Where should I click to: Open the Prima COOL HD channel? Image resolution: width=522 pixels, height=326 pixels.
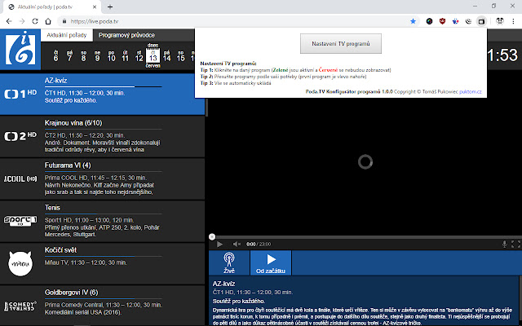(20, 178)
